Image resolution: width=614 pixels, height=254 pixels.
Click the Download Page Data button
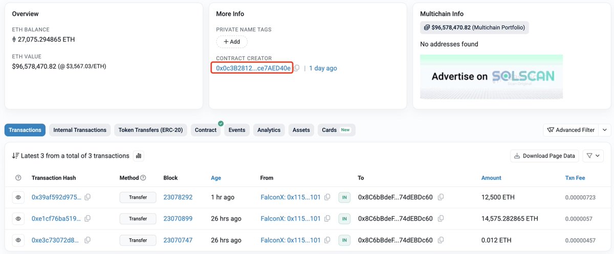pos(545,156)
